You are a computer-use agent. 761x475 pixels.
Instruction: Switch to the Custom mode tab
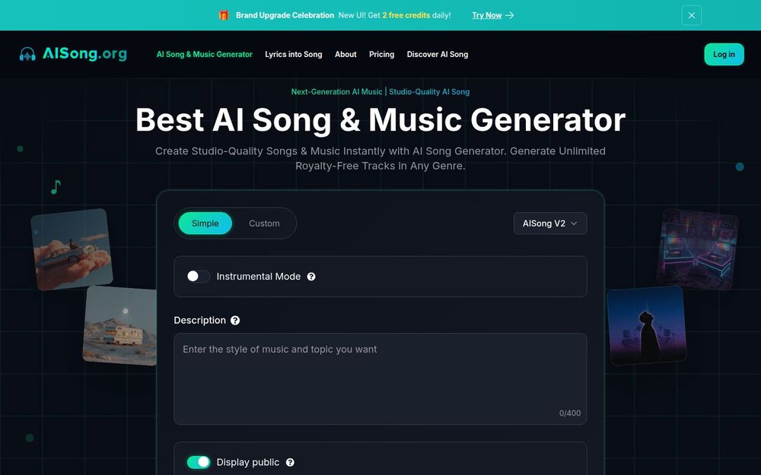click(x=264, y=223)
